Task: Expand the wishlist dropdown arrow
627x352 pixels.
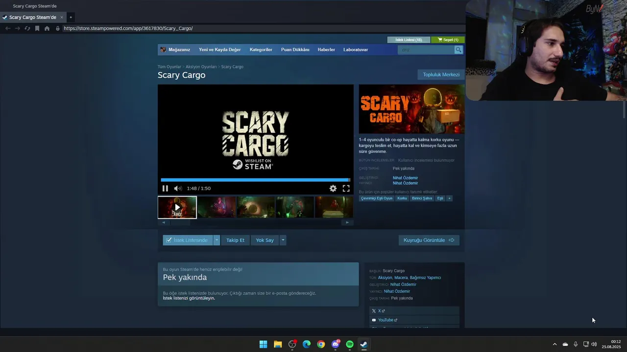Action: pos(217,240)
